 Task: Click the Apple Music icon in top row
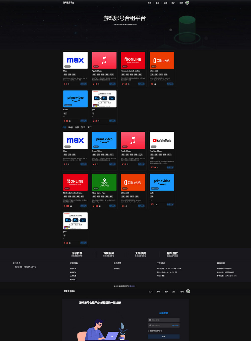(x=104, y=60)
